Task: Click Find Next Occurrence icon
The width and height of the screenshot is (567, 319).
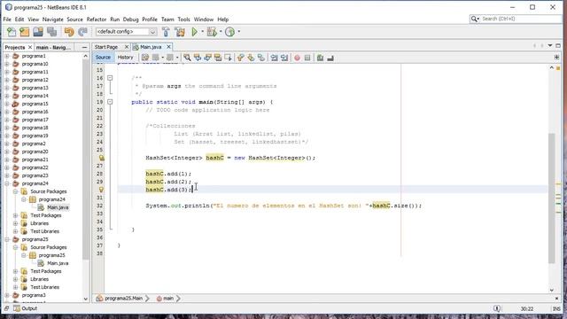Action: 207,58
